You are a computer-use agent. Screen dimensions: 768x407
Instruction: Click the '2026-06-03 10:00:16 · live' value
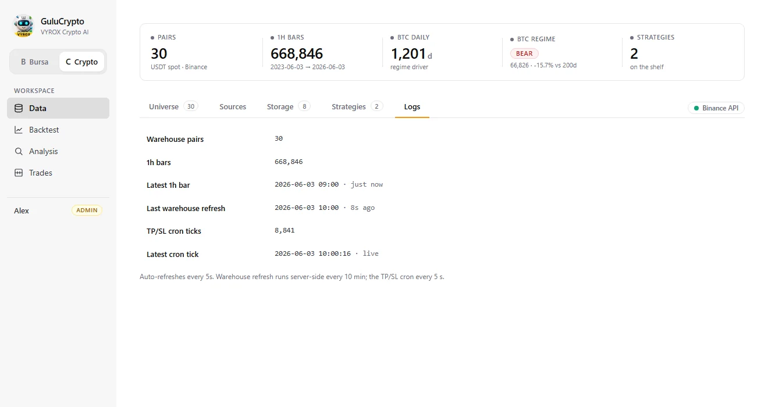click(x=326, y=254)
